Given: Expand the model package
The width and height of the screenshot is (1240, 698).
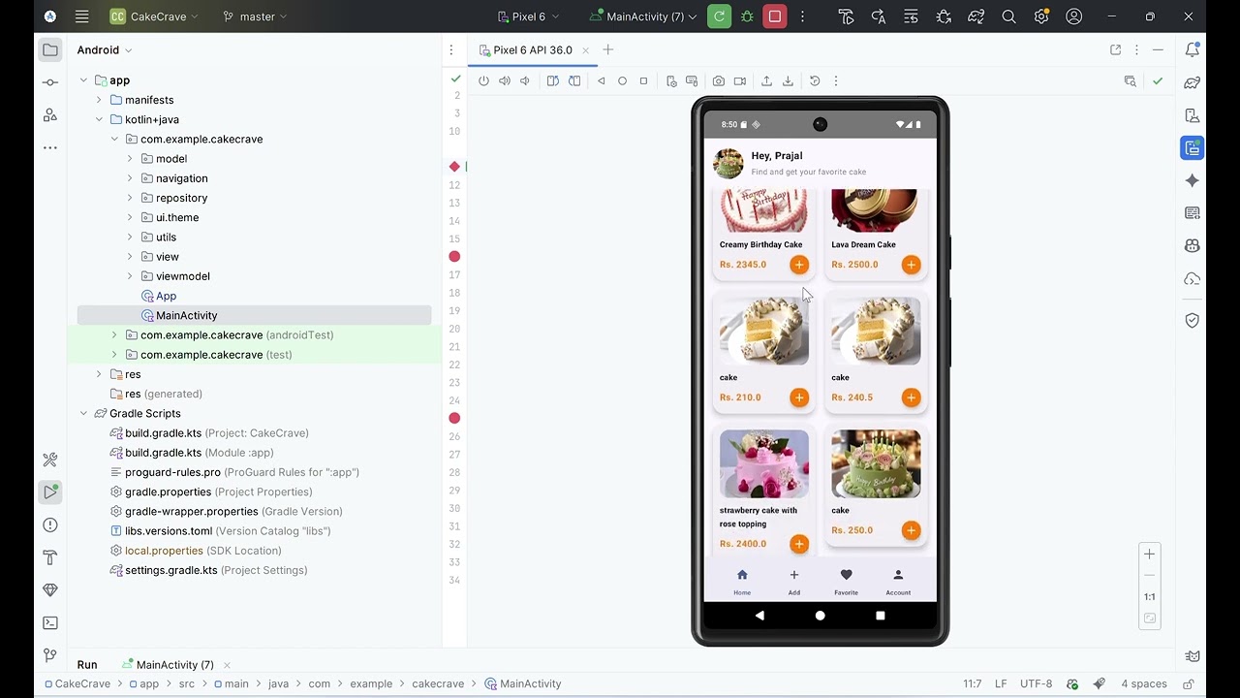Looking at the screenshot, I should pos(130,159).
